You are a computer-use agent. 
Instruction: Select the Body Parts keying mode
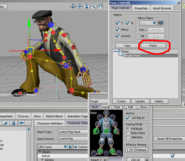click(x=128, y=133)
